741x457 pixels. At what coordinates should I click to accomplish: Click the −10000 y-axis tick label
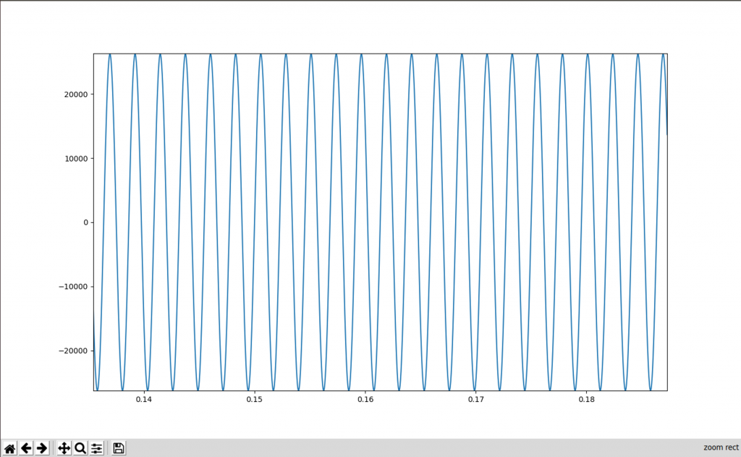point(73,287)
